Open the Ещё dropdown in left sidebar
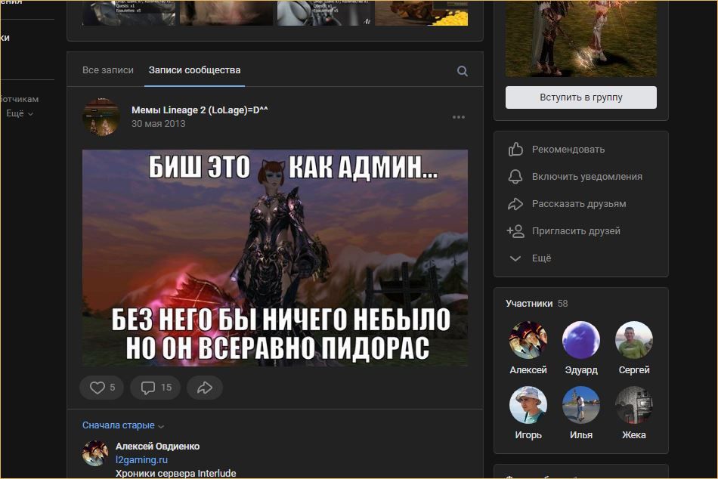The image size is (718, 479). [x=20, y=113]
